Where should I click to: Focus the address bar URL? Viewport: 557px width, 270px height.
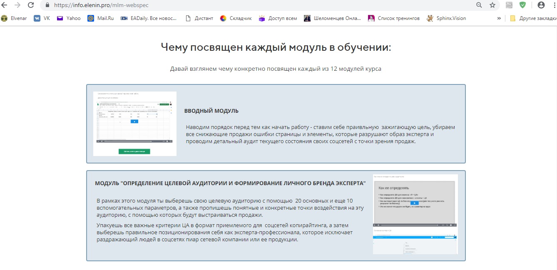tap(101, 5)
